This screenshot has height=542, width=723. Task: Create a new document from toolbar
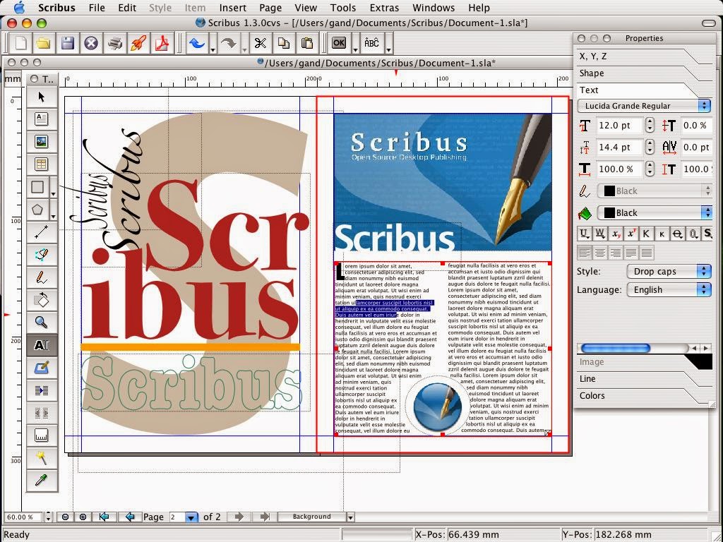tap(20, 43)
